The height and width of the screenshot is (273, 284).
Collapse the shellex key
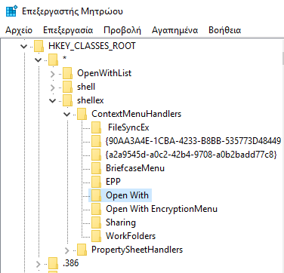53,101
